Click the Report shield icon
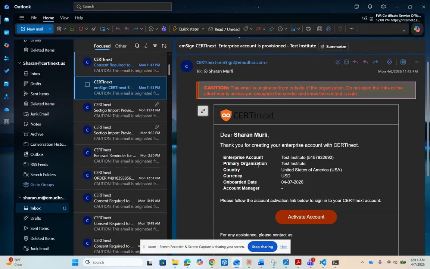Image resolution: width=430 pixels, height=269 pixels. pos(81,29)
